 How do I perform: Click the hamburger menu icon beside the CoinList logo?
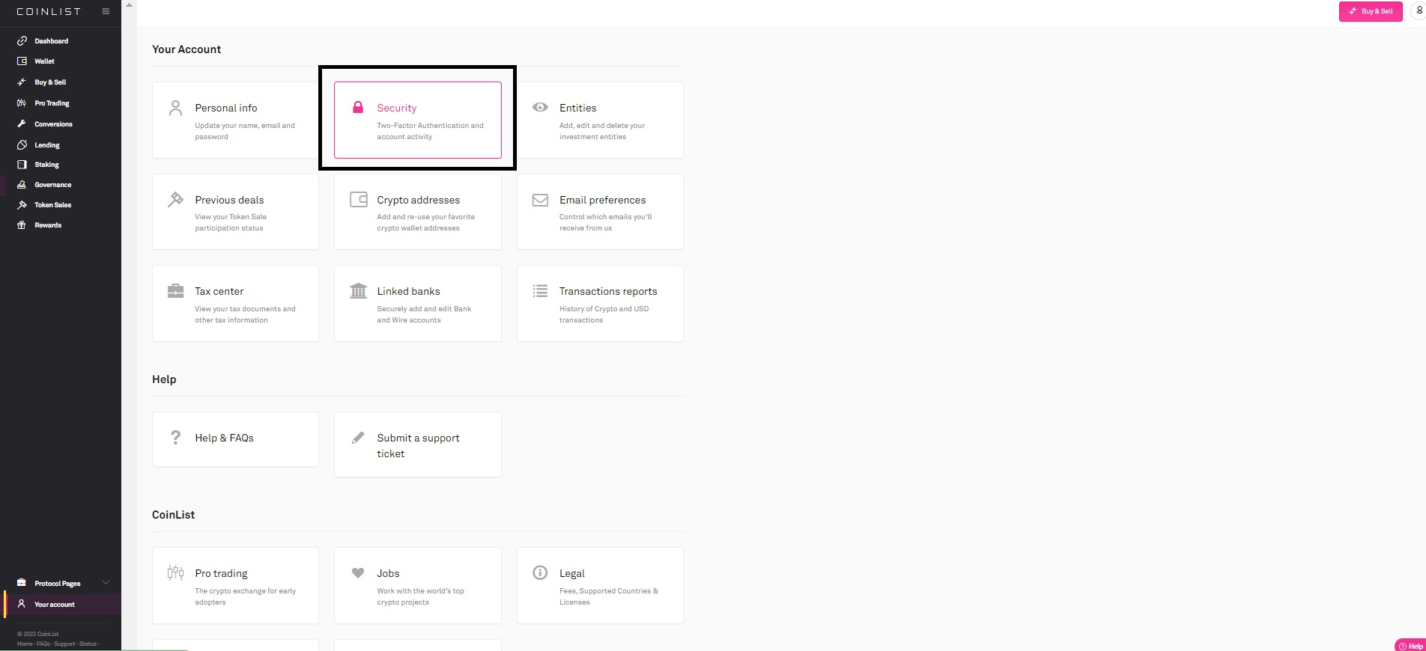106,11
